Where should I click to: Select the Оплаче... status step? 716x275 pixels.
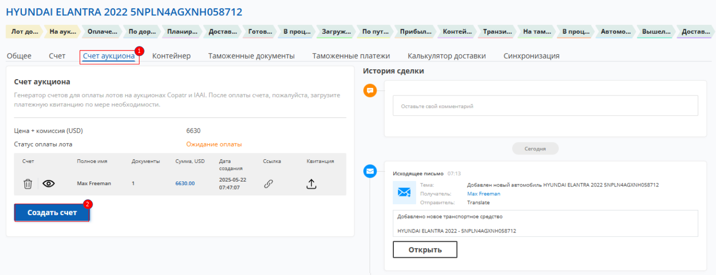click(x=102, y=32)
